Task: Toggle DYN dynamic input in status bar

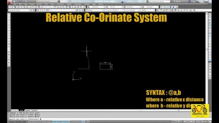Action: pos(76,122)
